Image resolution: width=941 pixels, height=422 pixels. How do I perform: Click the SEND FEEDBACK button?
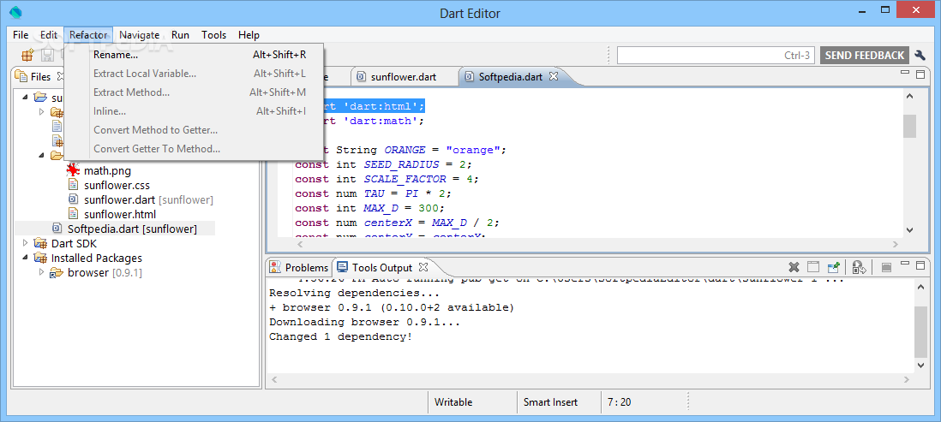[864, 55]
